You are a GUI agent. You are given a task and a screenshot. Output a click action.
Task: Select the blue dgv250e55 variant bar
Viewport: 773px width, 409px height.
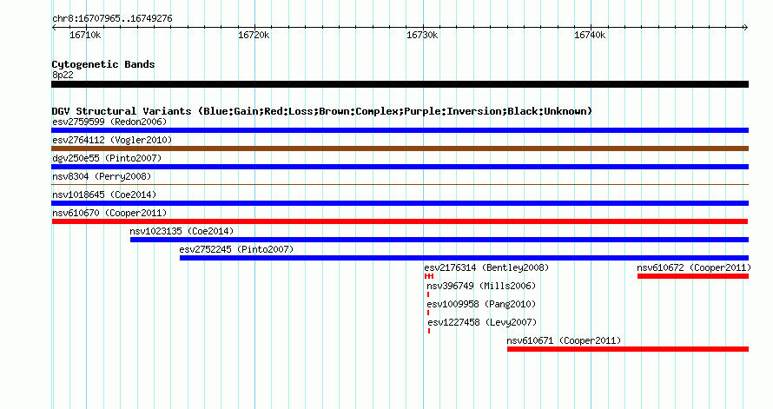[400, 167]
